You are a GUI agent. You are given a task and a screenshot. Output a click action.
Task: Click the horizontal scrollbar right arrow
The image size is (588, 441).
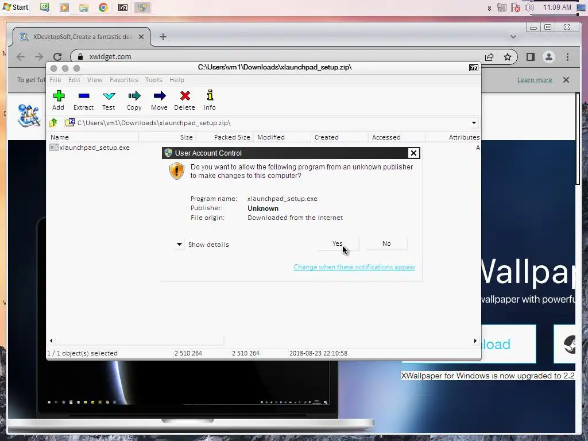[x=475, y=341]
